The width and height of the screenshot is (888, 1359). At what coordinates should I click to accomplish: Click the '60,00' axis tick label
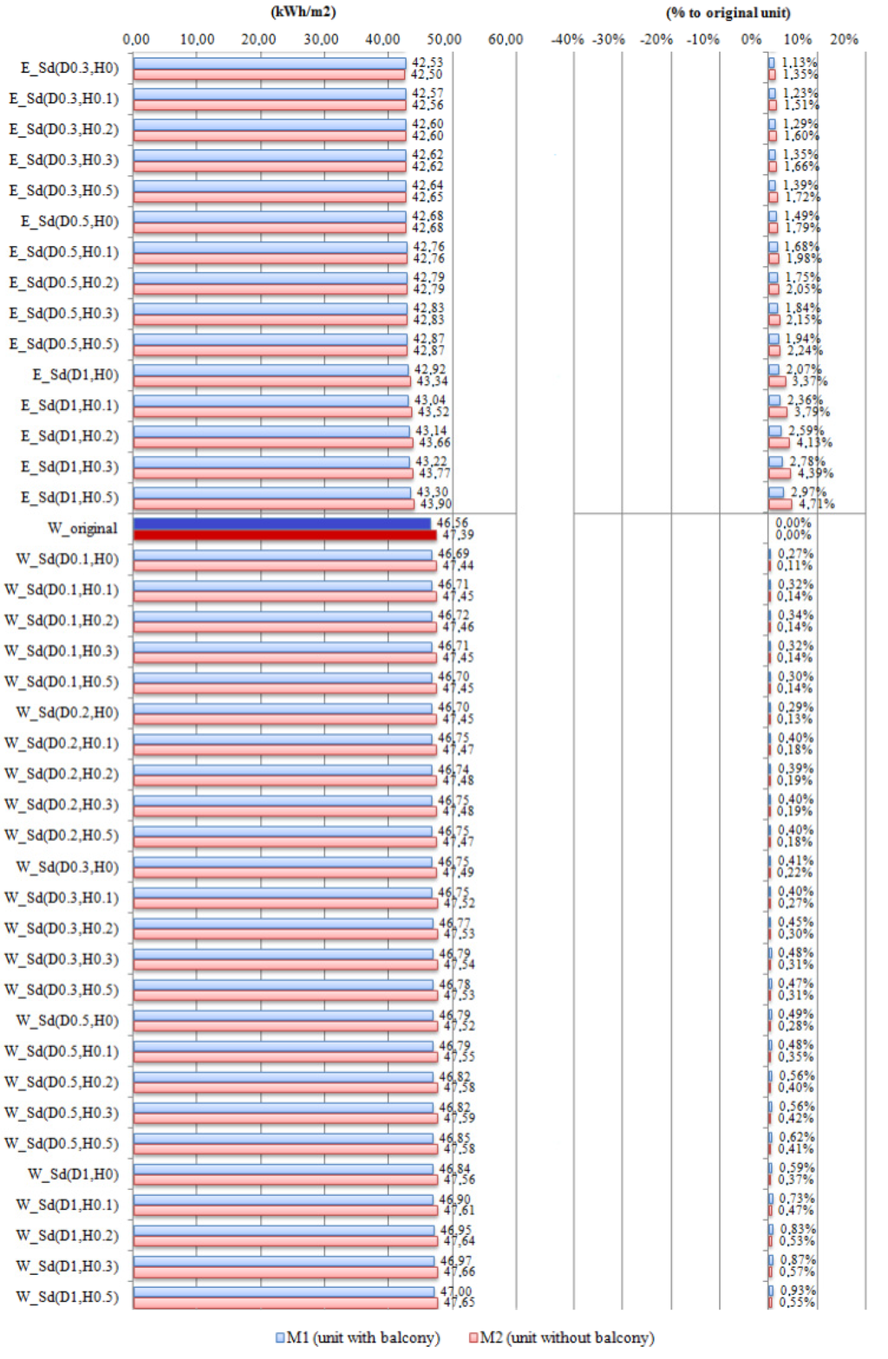point(506,39)
